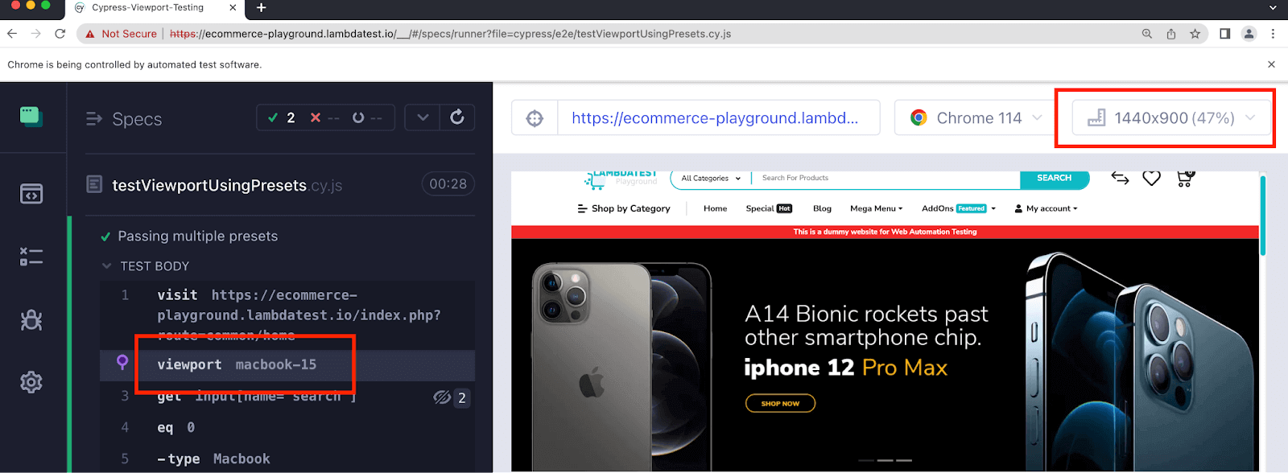Screen dimensions: 1288x473
Task: Open a new Chrome tab
Action: (261, 8)
